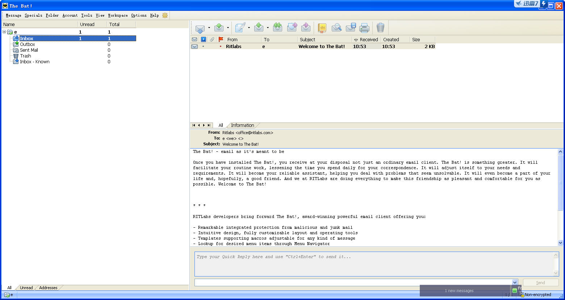Open dropdown arrow beside New Message icon

click(249, 28)
